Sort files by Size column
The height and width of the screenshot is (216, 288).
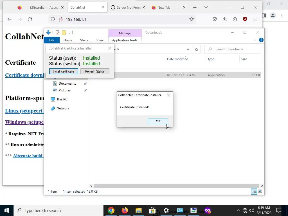tap(244, 59)
